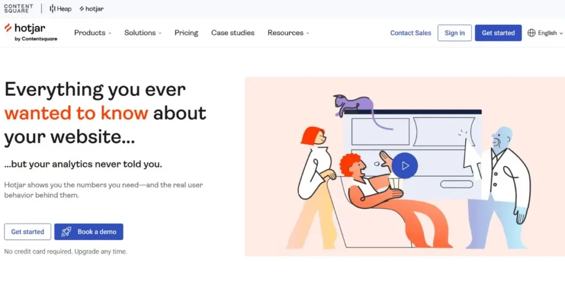Open the Heap logo link
Image resolution: width=565 pixels, height=282 pixels.
61,9
